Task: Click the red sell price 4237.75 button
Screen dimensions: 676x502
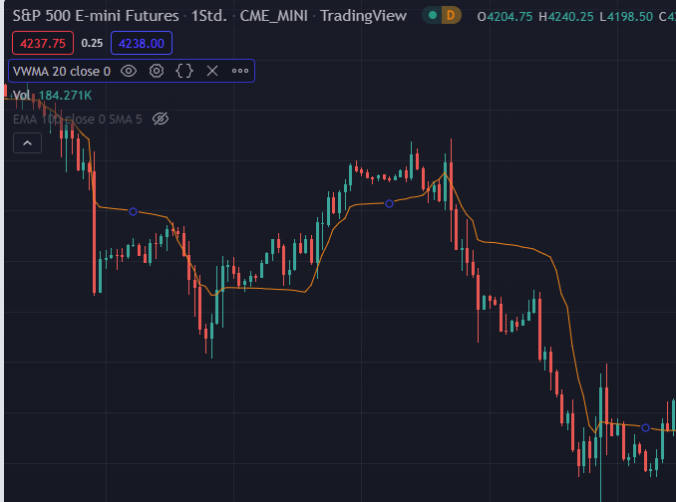Action: click(43, 43)
